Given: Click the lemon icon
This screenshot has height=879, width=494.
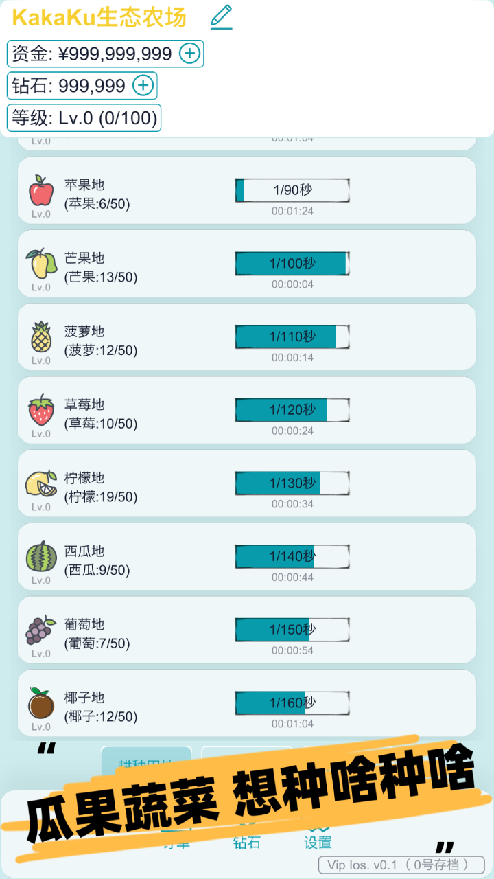Looking at the screenshot, I should tap(41, 483).
